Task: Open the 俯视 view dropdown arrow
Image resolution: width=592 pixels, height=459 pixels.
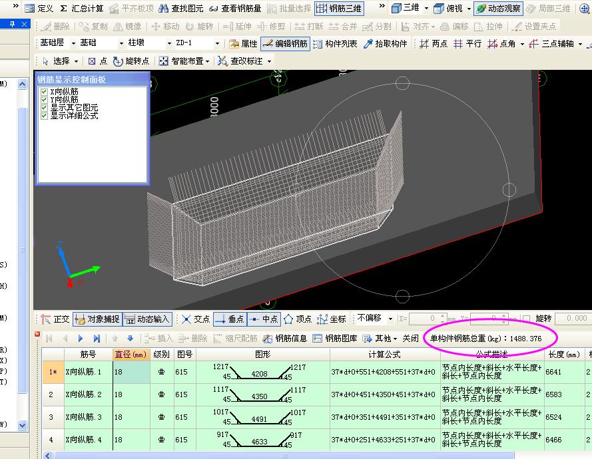Action: point(469,8)
